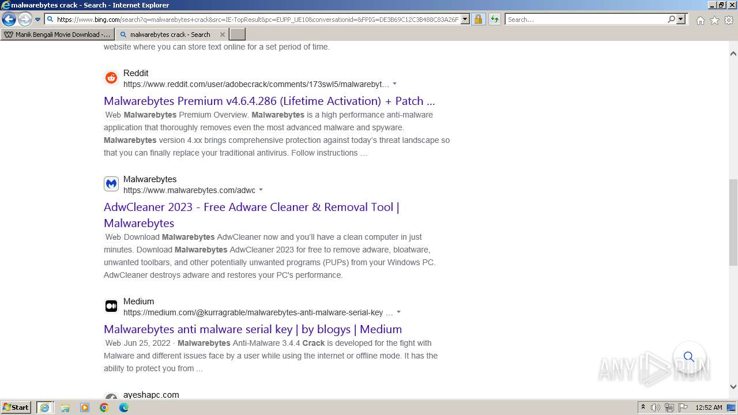Click the browser Search box
The width and height of the screenshot is (738, 415).
coord(586,20)
